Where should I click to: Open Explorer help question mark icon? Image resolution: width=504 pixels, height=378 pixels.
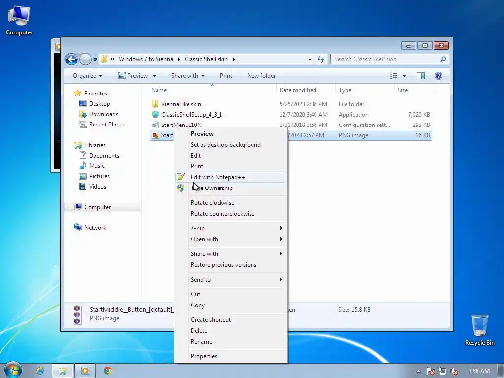click(438, 76)
